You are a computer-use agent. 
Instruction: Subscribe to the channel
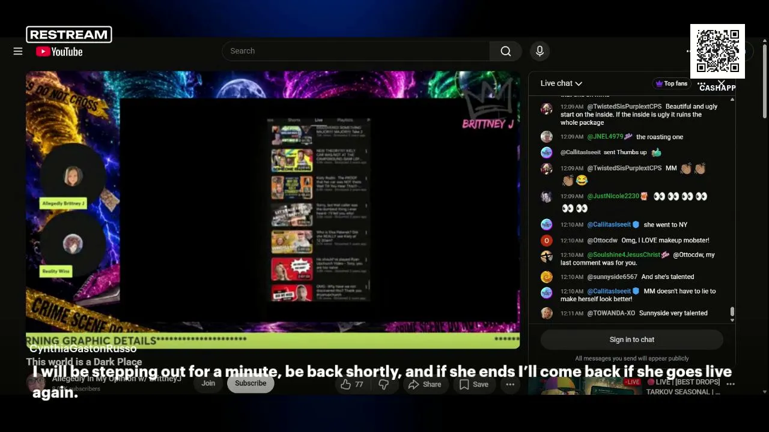click(251, 383)
